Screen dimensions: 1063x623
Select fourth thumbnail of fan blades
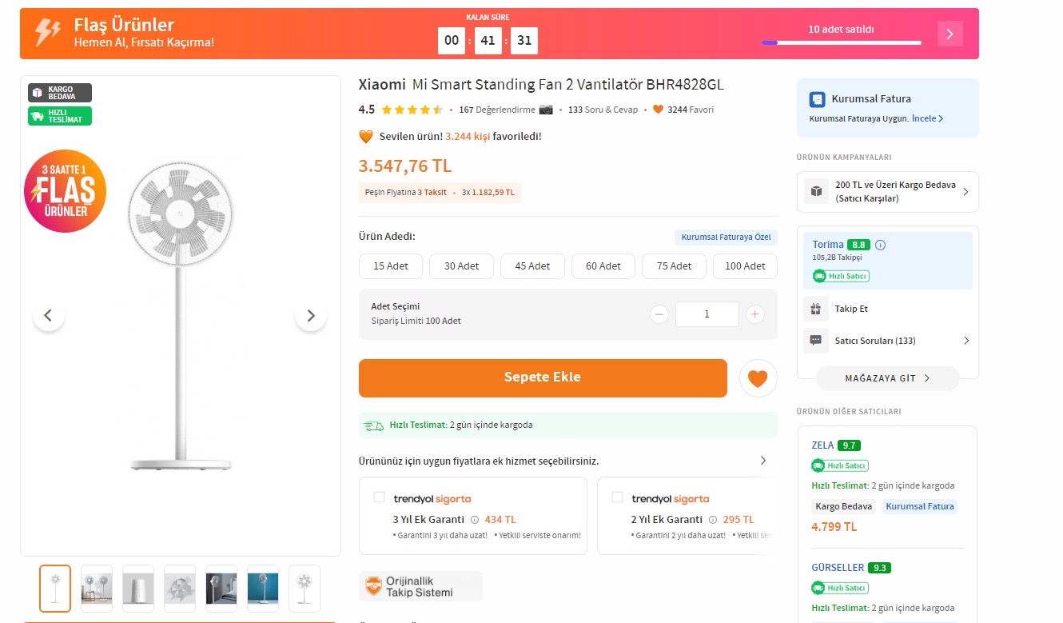pyautogui.click(x=180, y=589)
